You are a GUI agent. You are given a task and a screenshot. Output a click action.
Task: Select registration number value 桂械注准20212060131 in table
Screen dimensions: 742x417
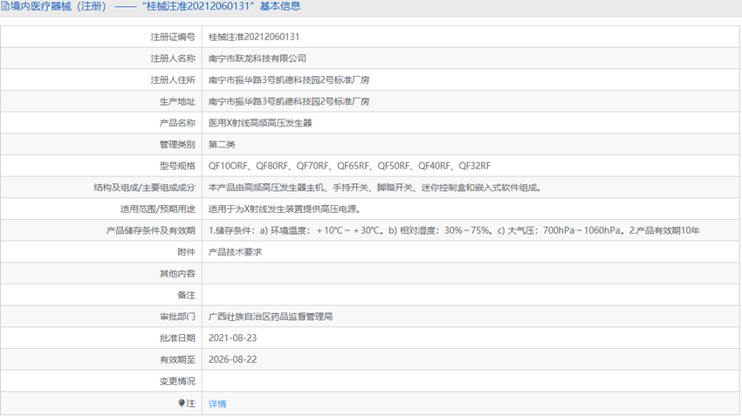point(254,37)
